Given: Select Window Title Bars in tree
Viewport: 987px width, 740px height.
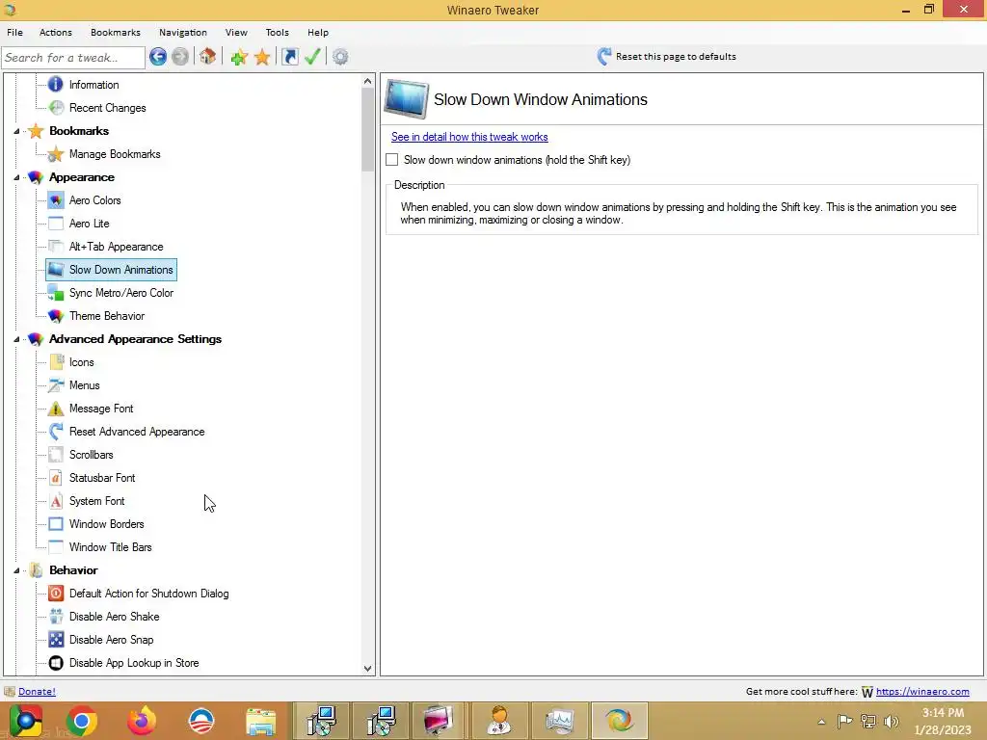Looking at the screenshot, I should [110, 547].
